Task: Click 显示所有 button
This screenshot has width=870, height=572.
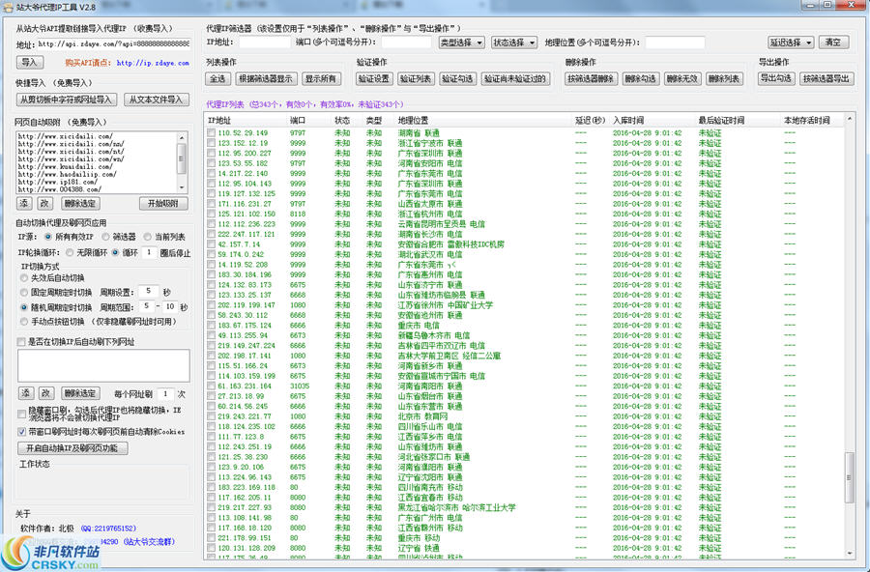Action: tap(321, 79)
